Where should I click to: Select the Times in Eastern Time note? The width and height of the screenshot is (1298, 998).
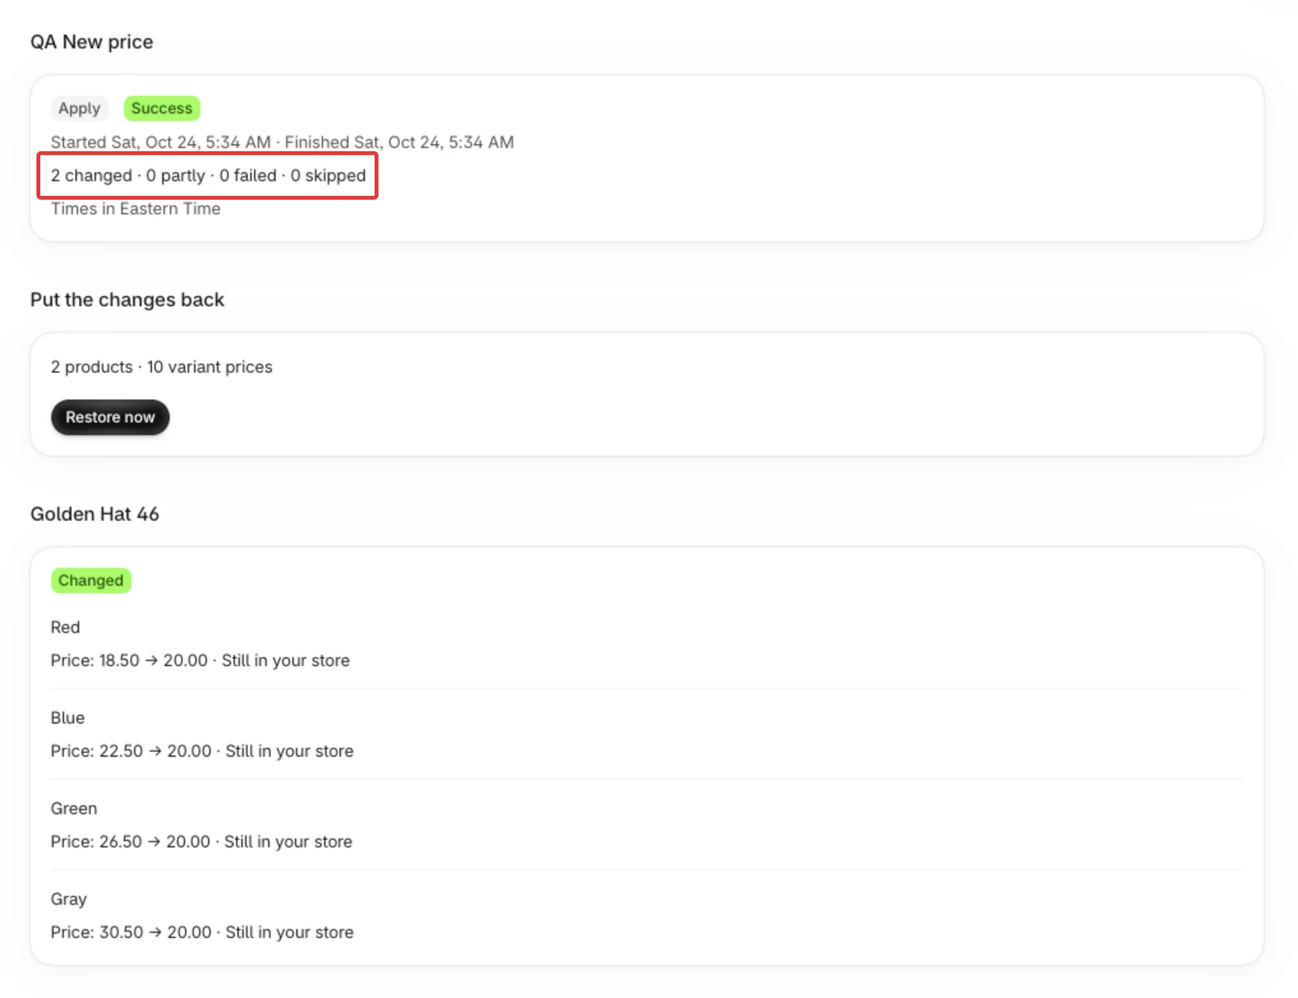135,209
